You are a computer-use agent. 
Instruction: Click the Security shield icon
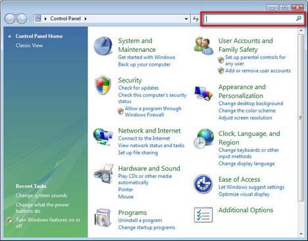(x=103, y=85)
